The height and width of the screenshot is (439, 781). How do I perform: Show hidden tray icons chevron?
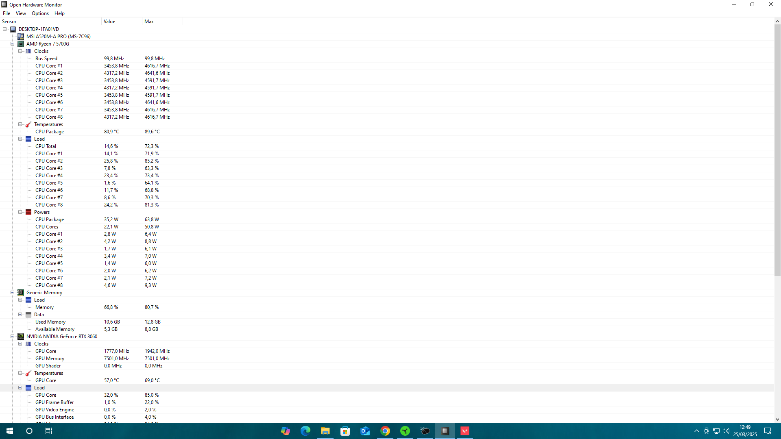[696, 431]
